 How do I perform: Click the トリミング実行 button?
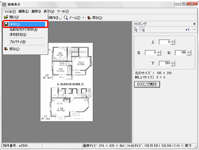[147, 84]
